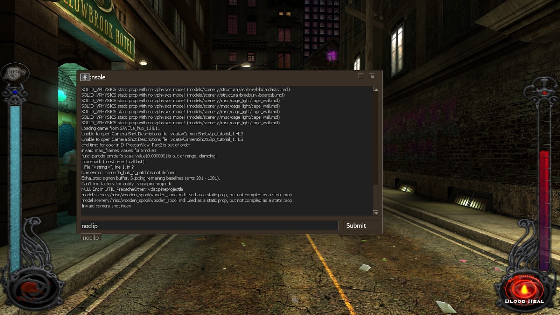Click the console line mentioning boardsb.mdl
The height and width of the screenshot is (315, 560).
click(x=183, y=95)
